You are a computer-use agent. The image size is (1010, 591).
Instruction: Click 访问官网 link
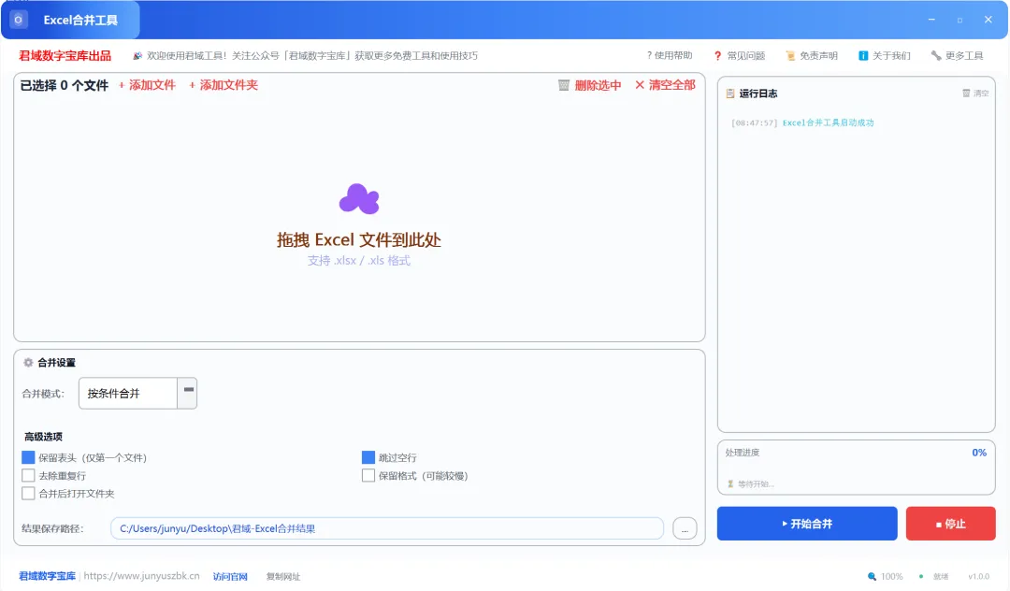(x=231, y=577)
